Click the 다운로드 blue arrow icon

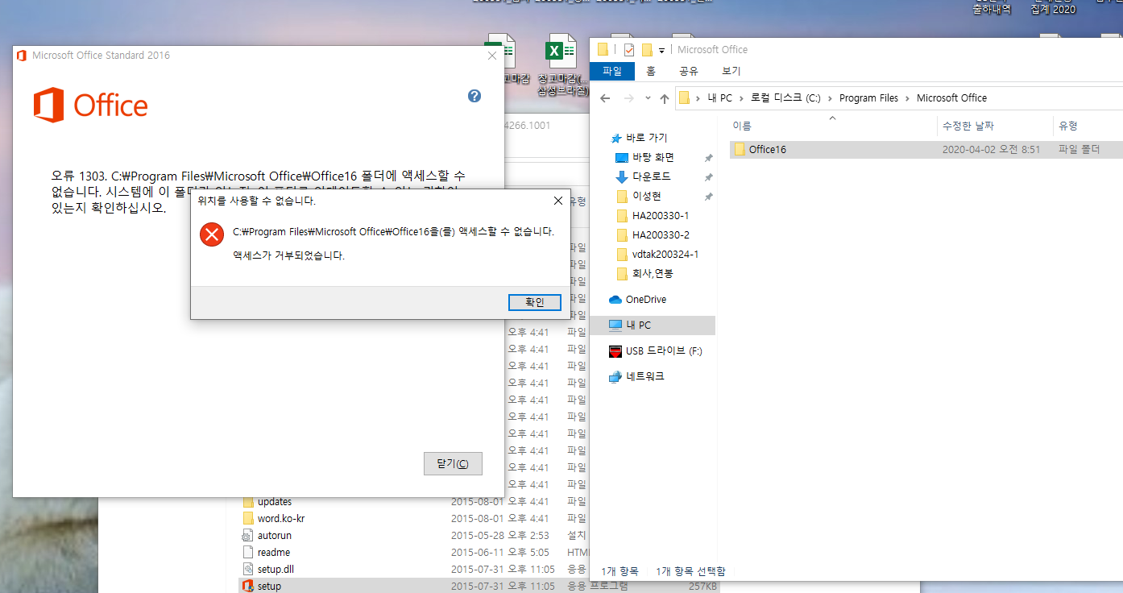coord(621,176)
